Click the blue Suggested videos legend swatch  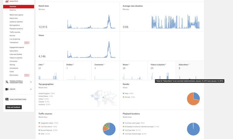tap(39, 123)
